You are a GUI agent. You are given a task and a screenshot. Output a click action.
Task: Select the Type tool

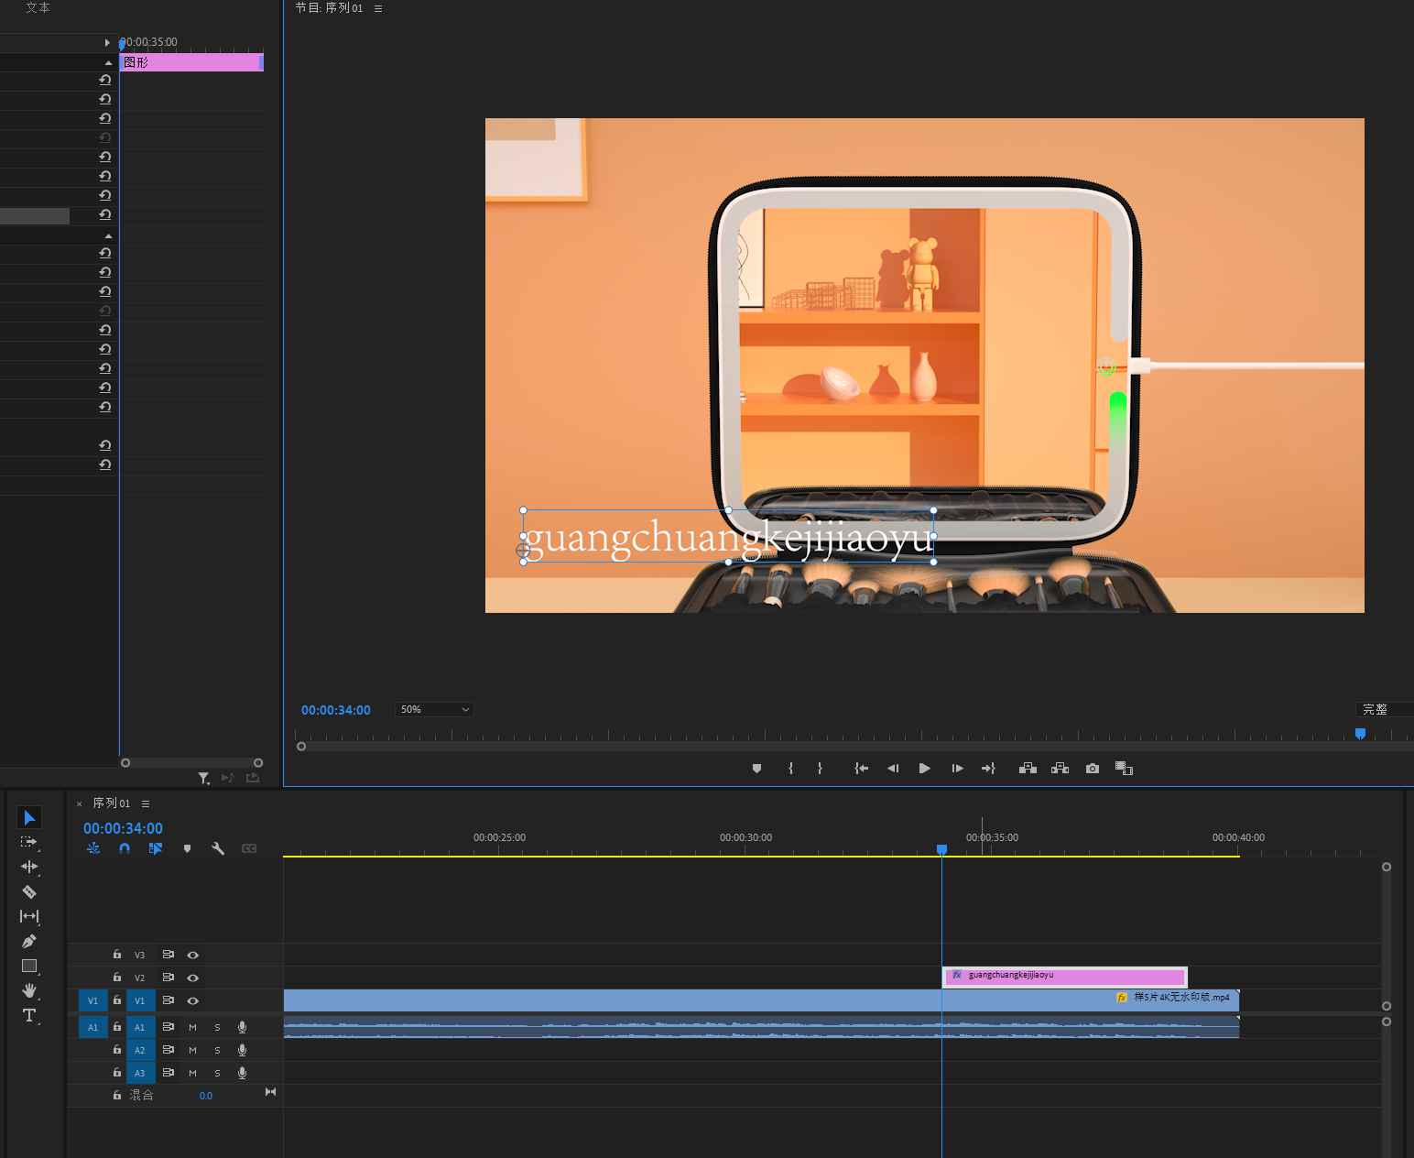click(29, 1015)
